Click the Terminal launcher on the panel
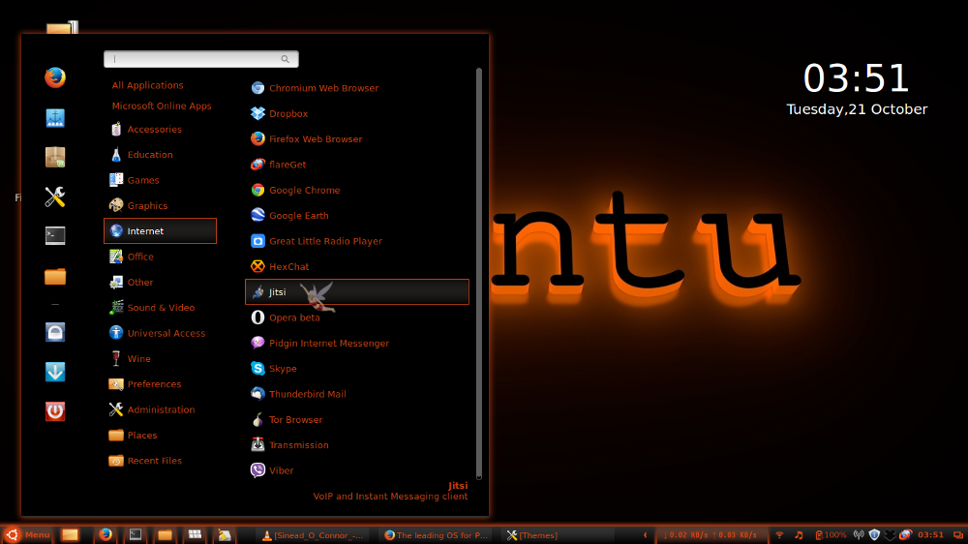The width and height of the screenshot is (968, 544). (x=136, y=534)
